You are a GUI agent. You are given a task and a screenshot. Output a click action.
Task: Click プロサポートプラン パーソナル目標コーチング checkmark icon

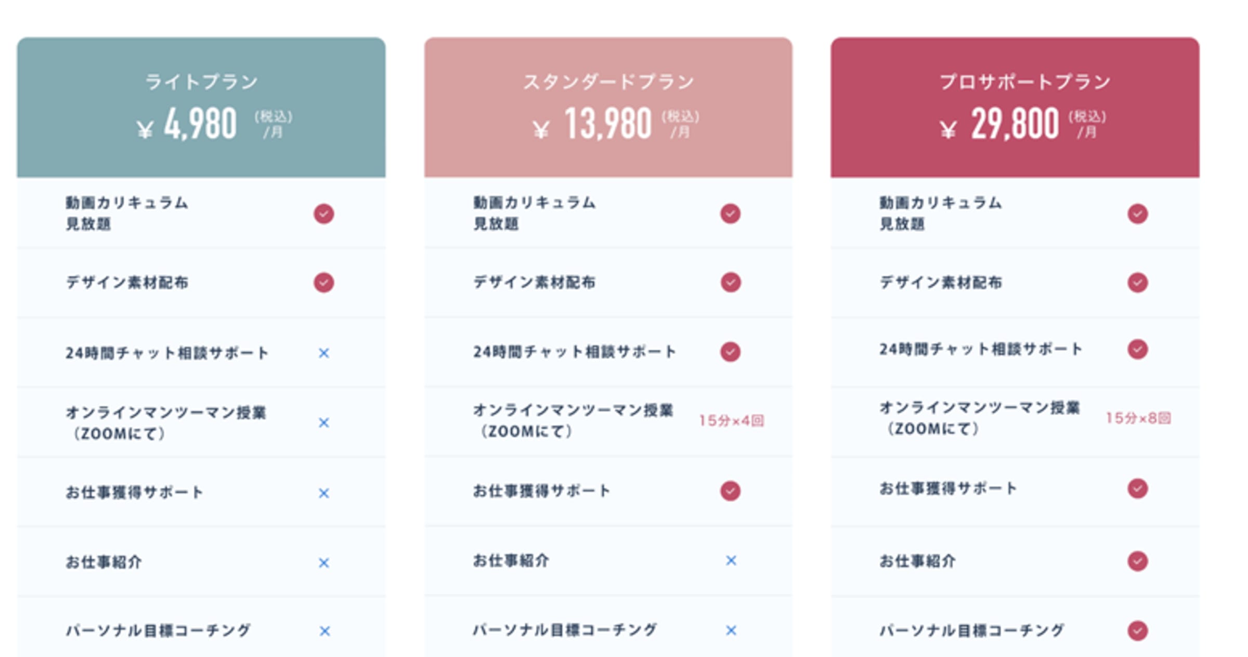point(1137,630)
